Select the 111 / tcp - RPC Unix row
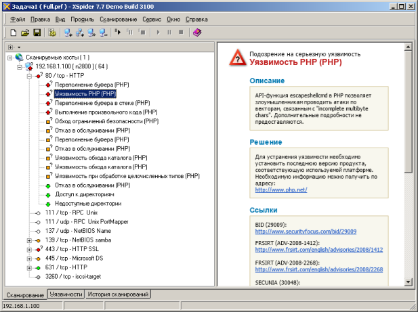Viewport: 418px width, 312px height. coord(71,213)
